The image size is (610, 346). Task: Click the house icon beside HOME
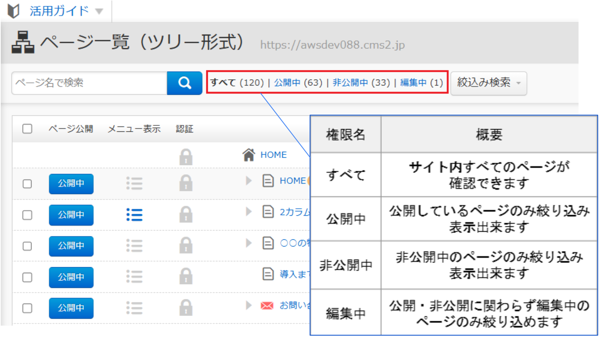point(249,155)
